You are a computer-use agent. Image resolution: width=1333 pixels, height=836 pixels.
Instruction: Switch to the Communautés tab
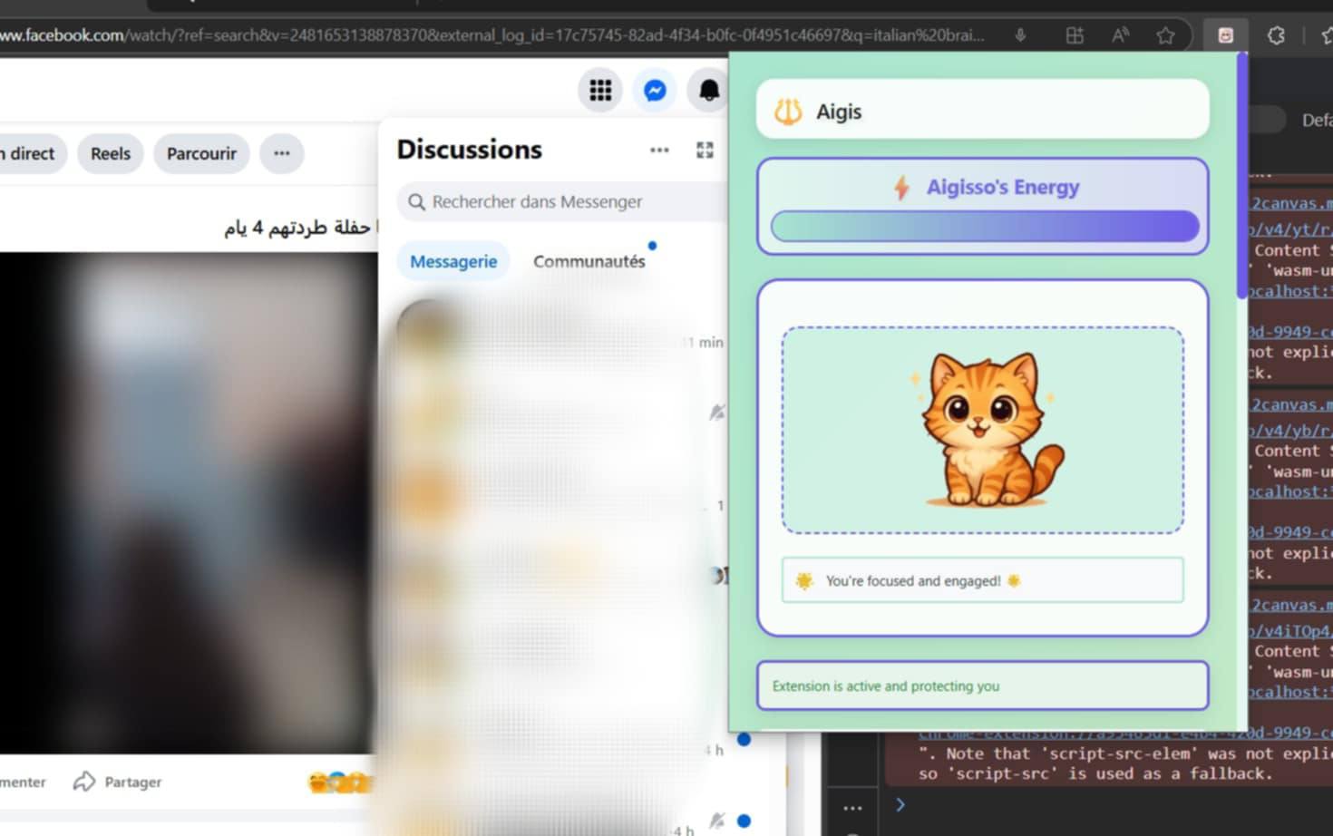pos(589,261)
